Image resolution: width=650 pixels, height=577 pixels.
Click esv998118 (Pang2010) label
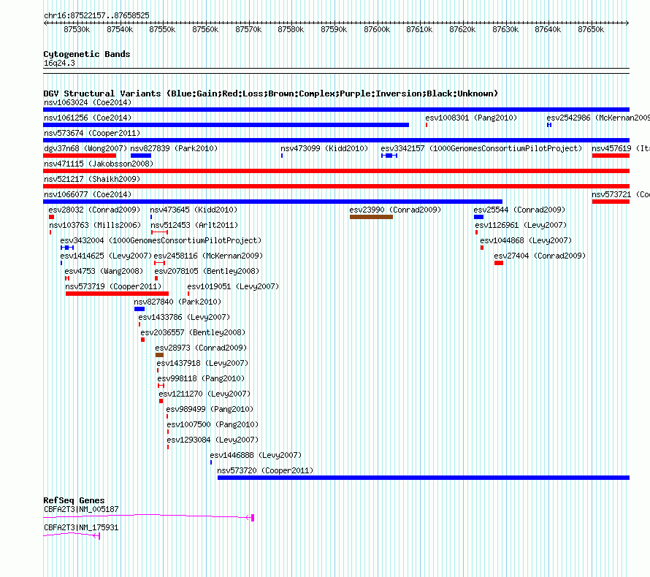tap(201, 378)
